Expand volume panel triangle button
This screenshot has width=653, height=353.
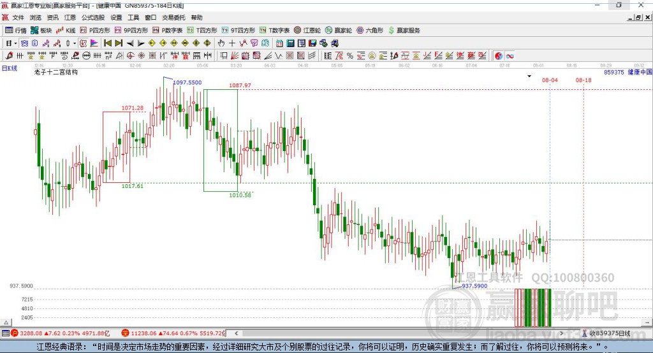pyautogui.click(x=6, y=322)
